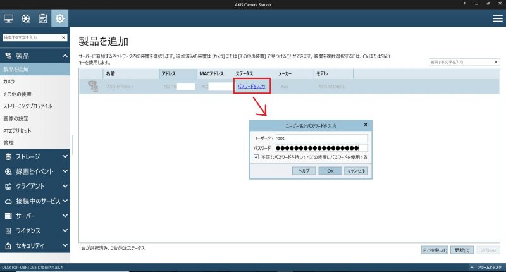
Task: Open the hamburger main menu
Action: [x=498, y=19]
